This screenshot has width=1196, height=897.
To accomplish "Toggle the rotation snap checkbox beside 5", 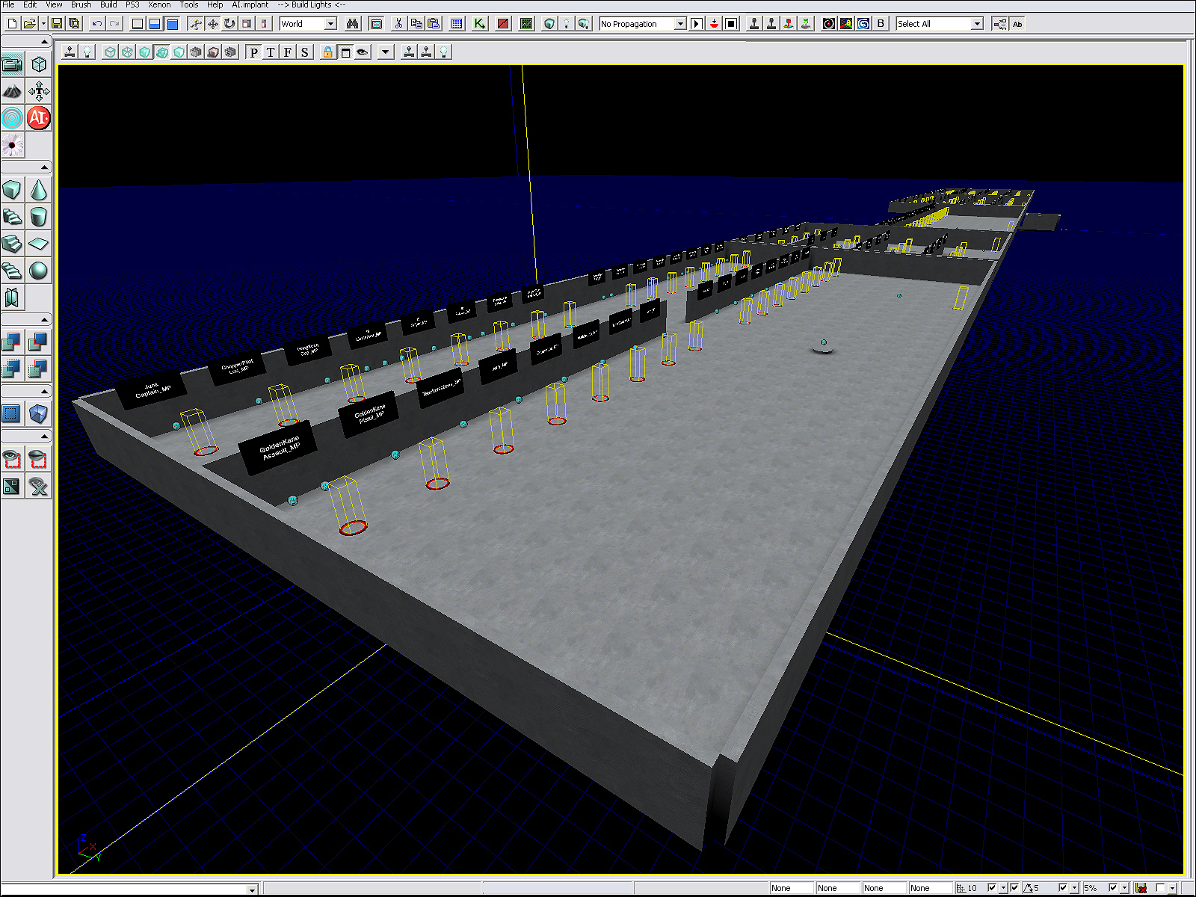I will pos(1062,888).
